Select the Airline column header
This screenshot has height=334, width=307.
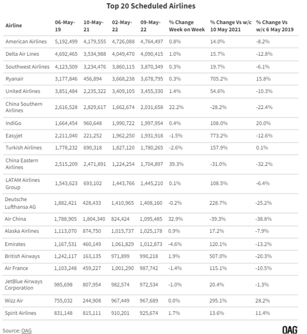(x=14, y=26)
